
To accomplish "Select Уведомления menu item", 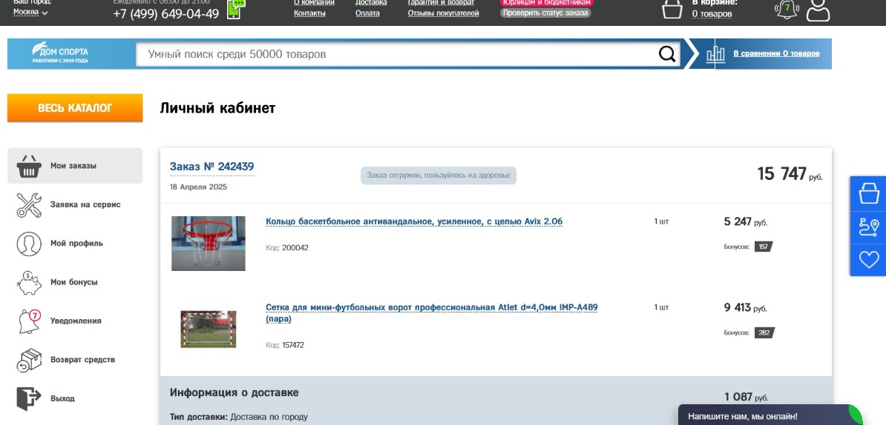I will click(76, 321).
